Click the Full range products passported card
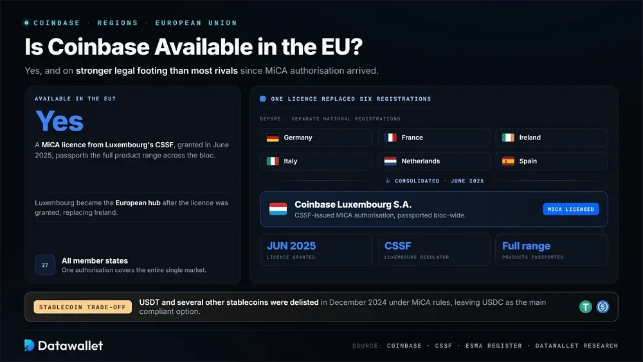Screen dimensions: 643x362 [x=552, y=250]
